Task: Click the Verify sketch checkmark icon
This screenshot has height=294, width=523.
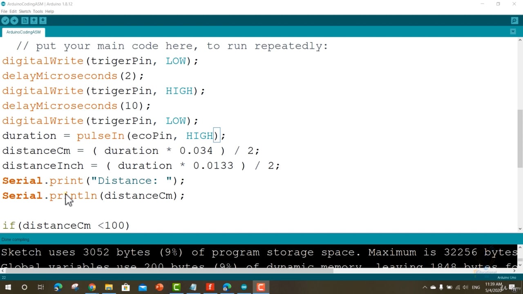Action: tap(5, 20)
